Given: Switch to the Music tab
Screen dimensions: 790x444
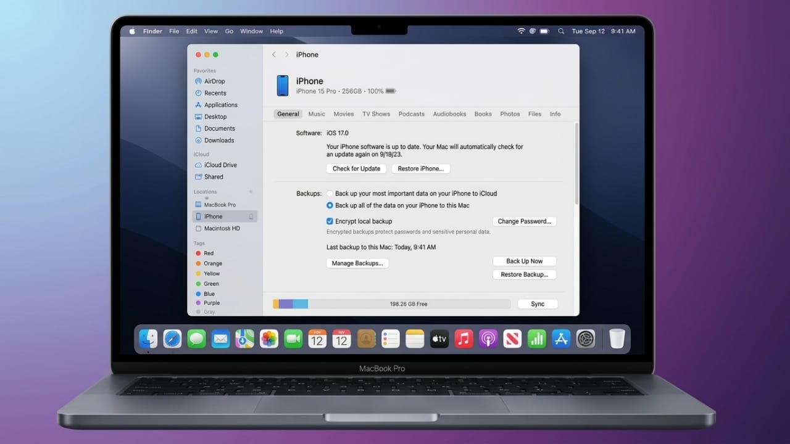Looking at the screenshot, I should click(x=317, y=114).
